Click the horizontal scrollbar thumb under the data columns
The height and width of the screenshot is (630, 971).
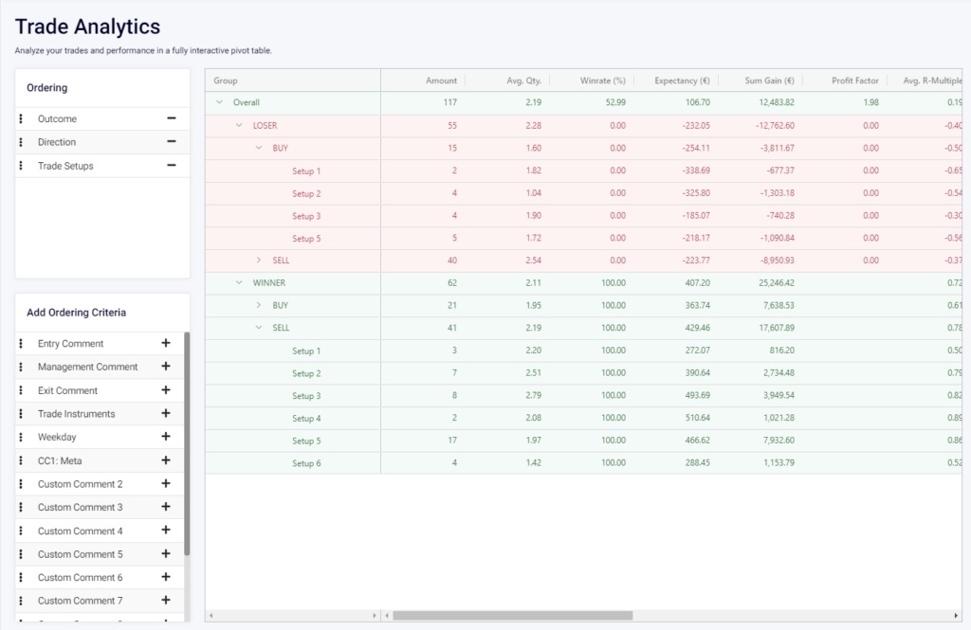[x=513, y=615]
